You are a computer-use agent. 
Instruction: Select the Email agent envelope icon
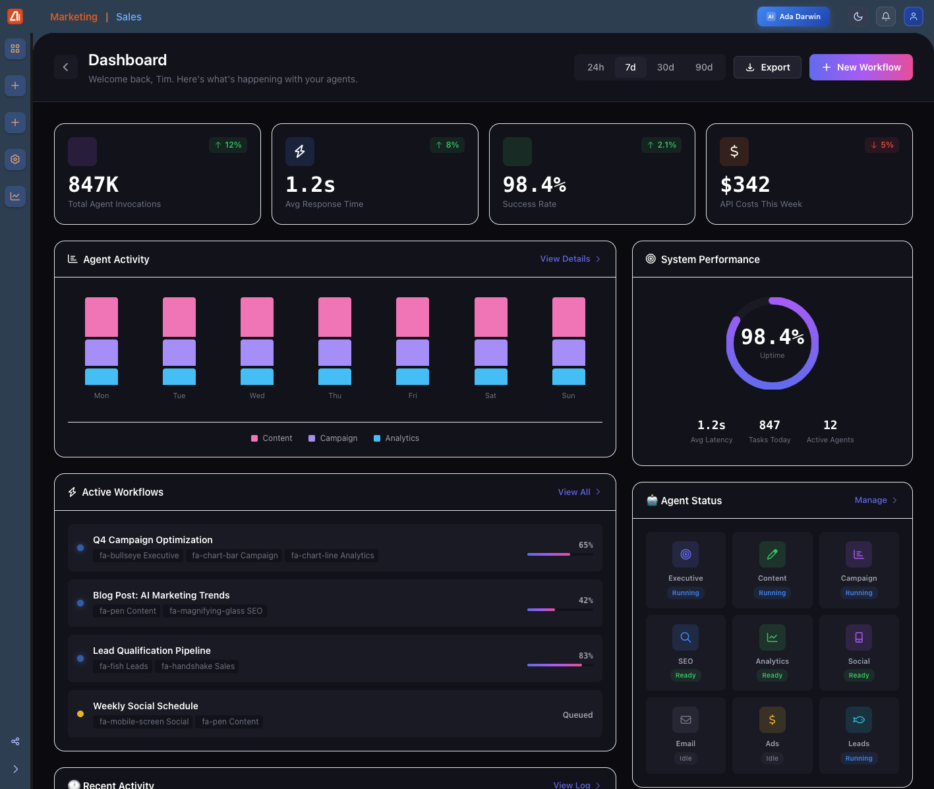pyautogui.click(x=686, y=720)
